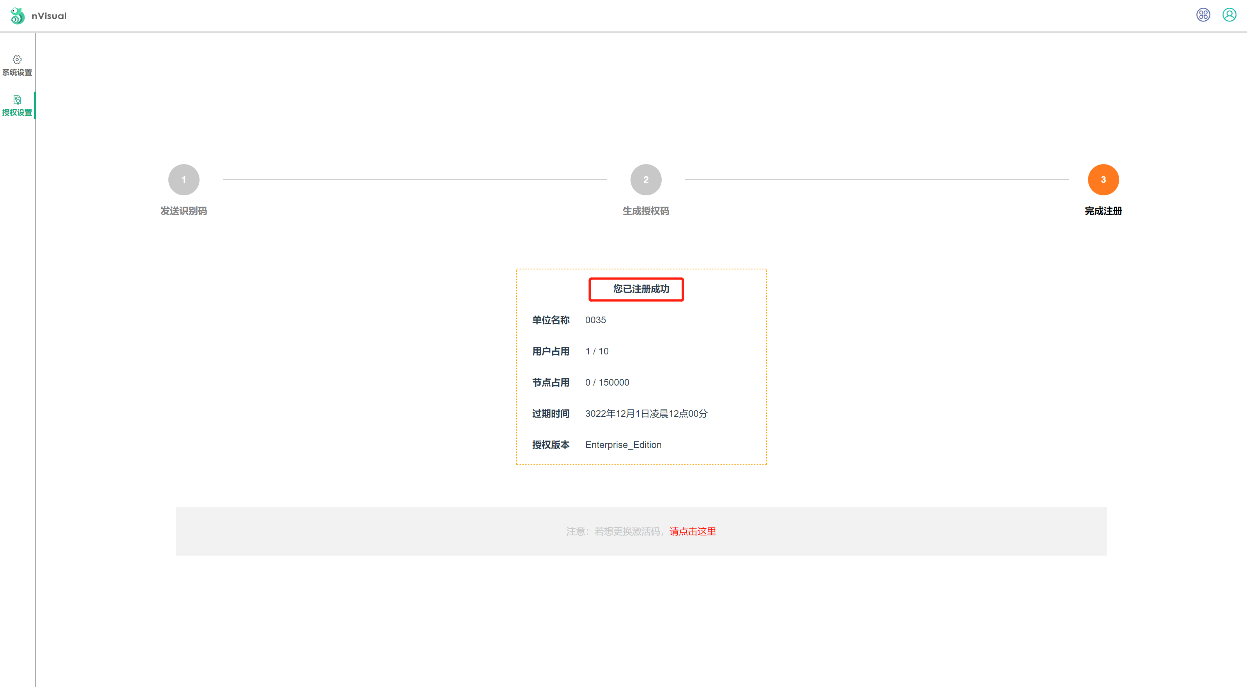Click the red 请点击这里 link
This screenshot has width=1247, height=687.
coord(692,531)
